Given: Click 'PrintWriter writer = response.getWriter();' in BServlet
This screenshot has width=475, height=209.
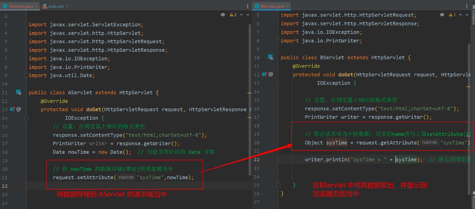Looking at the screenshot, I should click(x=368, y=117).
